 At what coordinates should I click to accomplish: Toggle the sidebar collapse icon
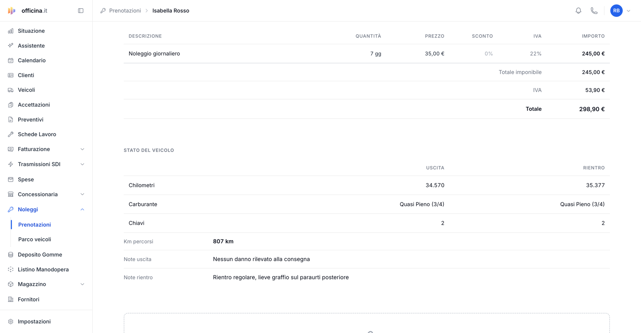81,11
